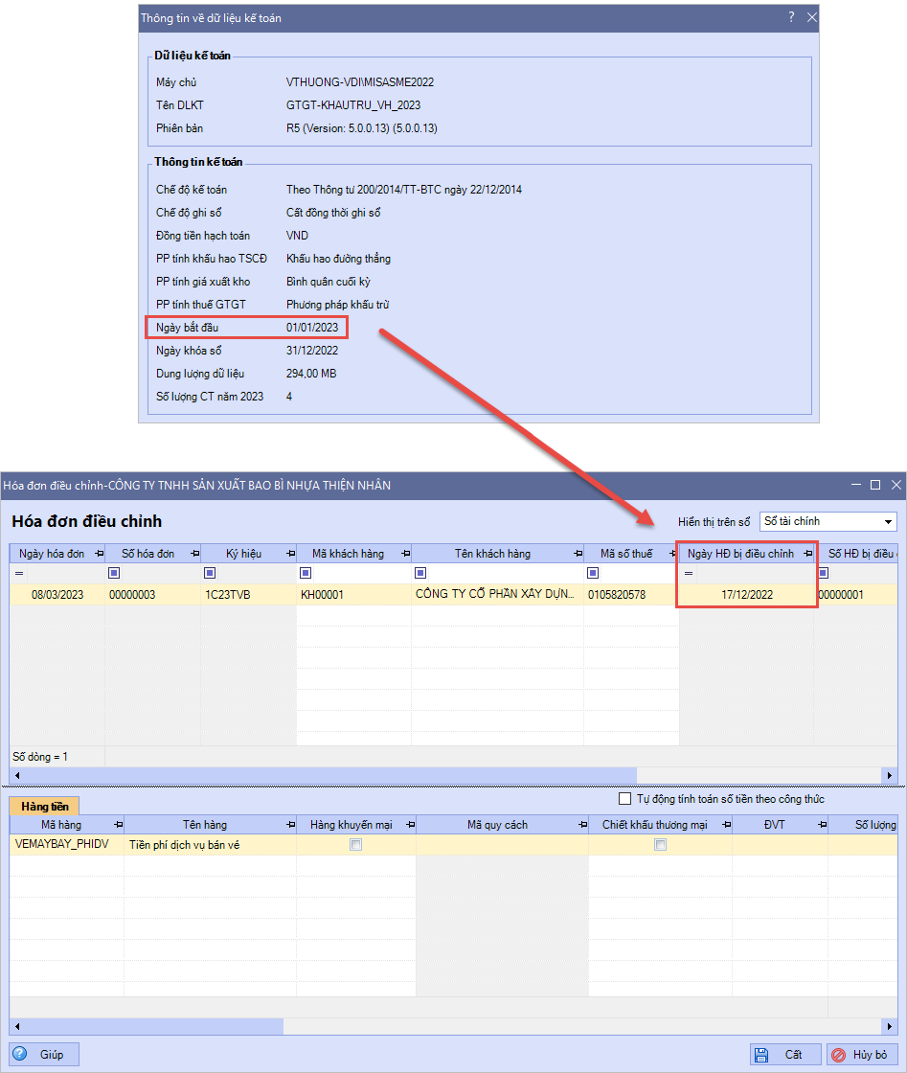Open filter operator dropdown for Ký hiệu
Viewport: 907px width, 1073px height.
tap(210, 573)
